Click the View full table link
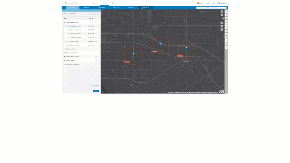Image resolution: width=290 pixels, height=163 pixels. [x=95, y=86]
